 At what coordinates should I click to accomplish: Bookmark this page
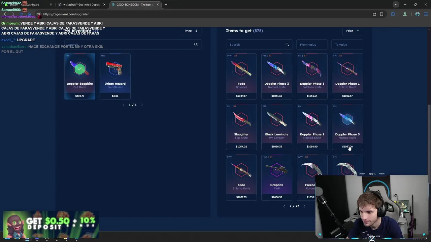382,14
